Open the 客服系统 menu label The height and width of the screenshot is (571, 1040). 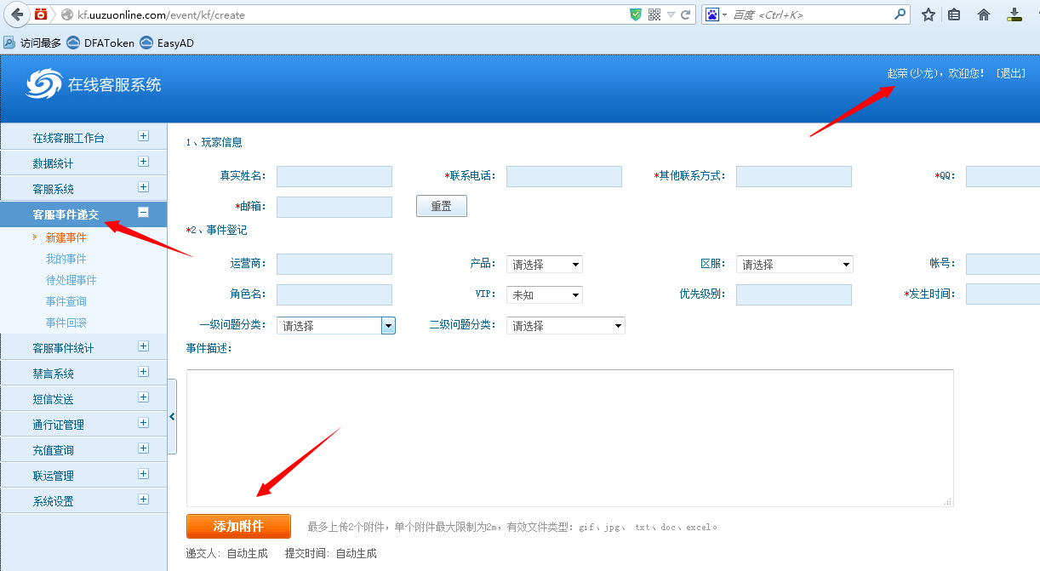53,189
